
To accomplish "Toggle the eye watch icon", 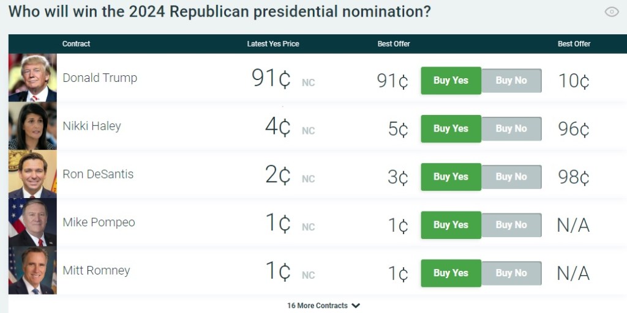I will click(x=611, y=12).
